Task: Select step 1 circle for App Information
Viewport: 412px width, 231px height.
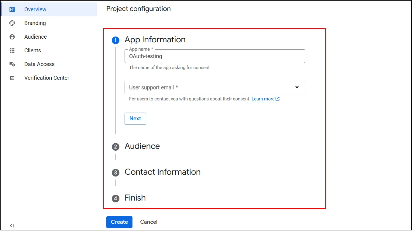Action: pyautogui.click(x=115, y=40)
